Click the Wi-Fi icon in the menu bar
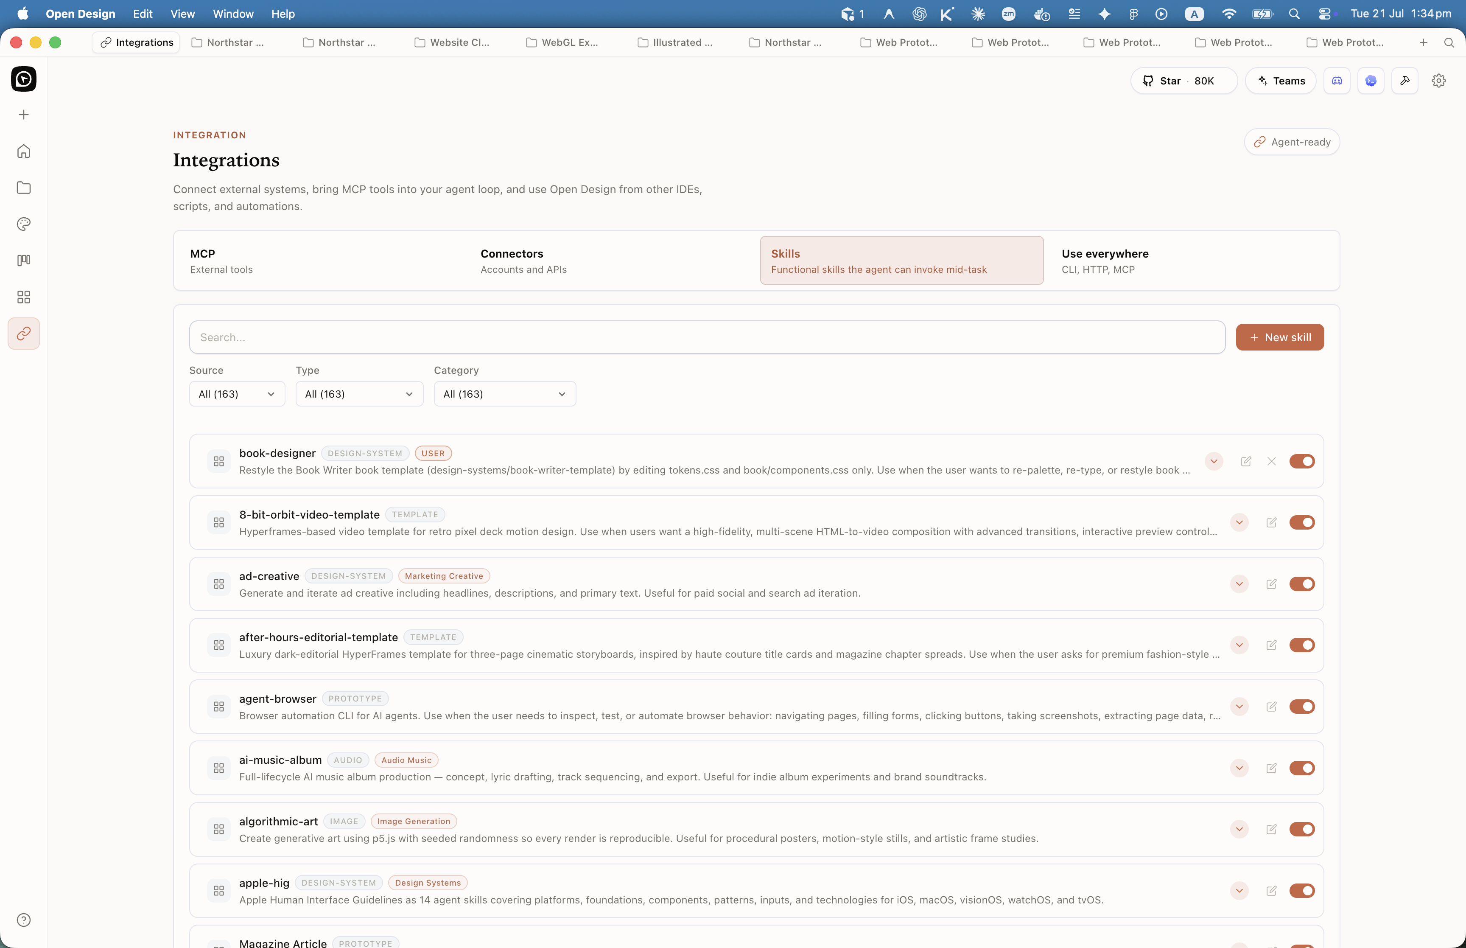This screenshot has height=948, width=1466. tap(1228, 14)
